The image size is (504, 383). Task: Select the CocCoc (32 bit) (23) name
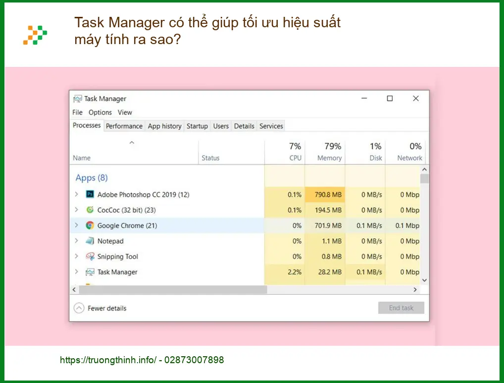click(127, 210)
